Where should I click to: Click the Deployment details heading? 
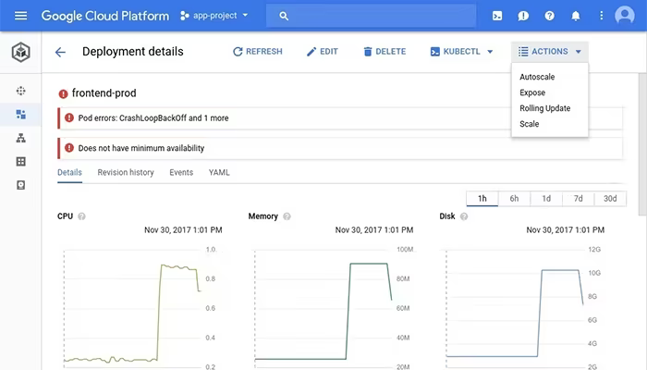133,52
